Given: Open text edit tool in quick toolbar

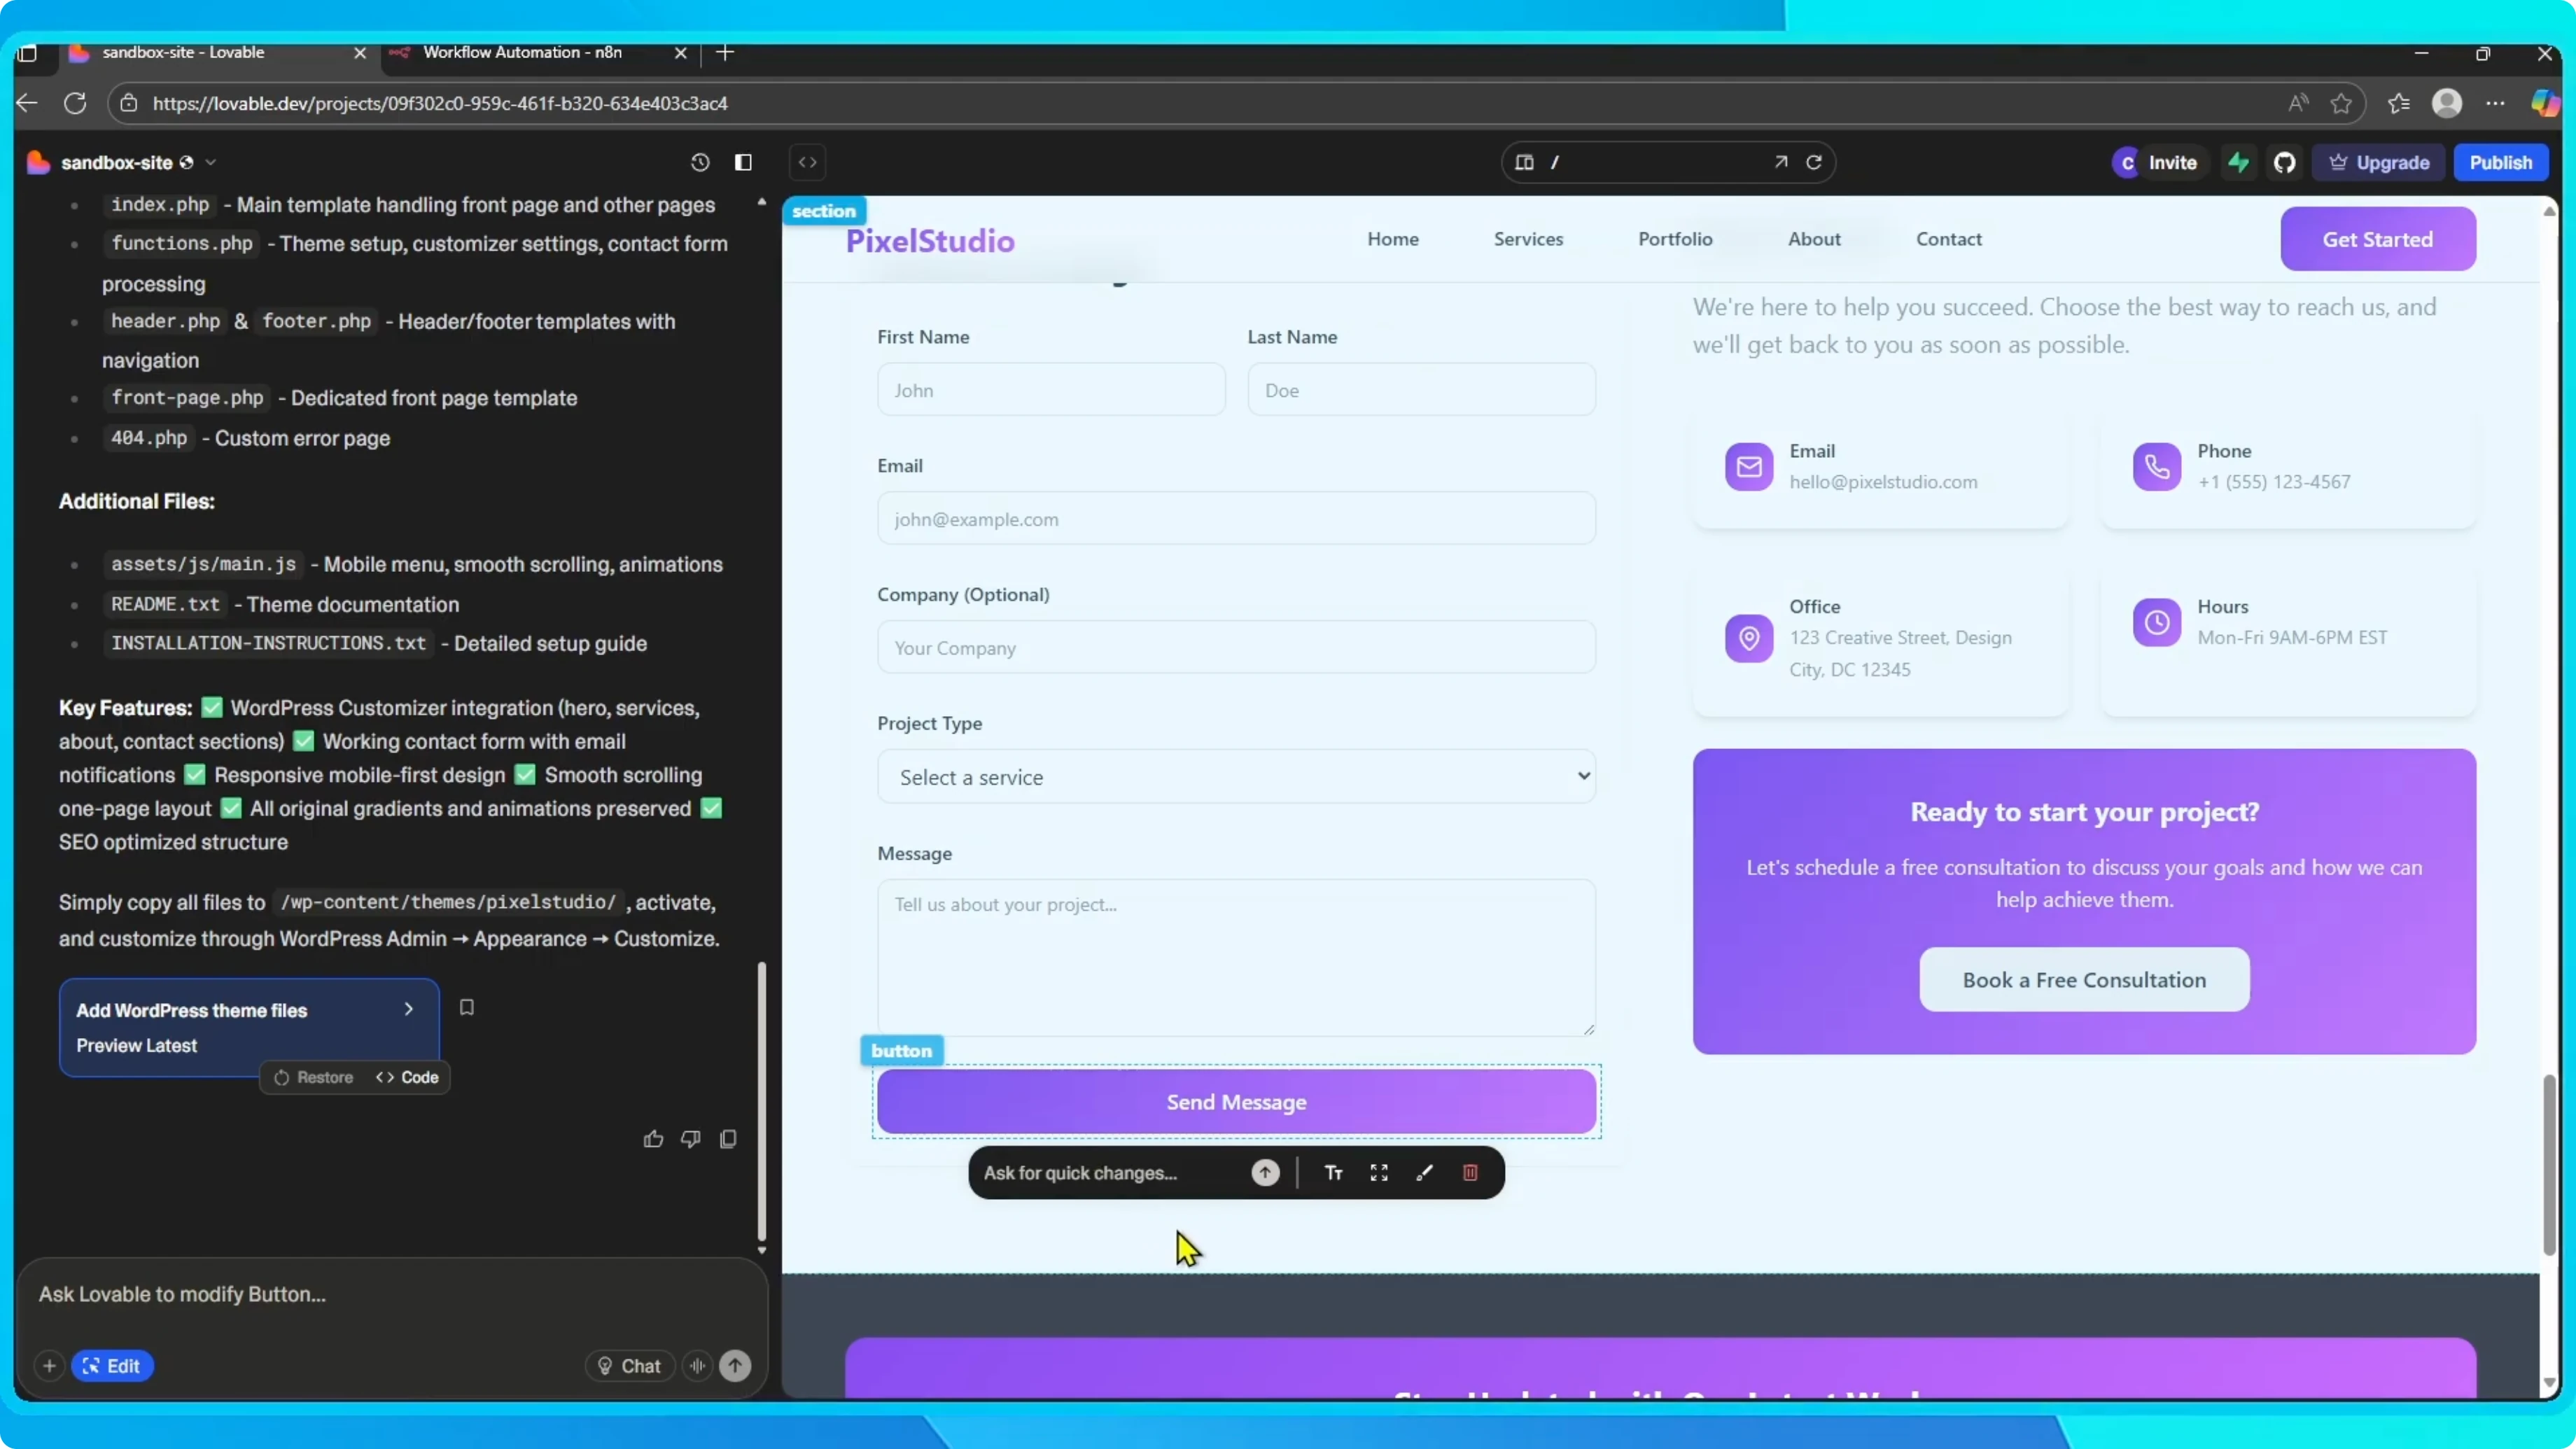Looking at the screenshot, I should coord(1334,1172).
